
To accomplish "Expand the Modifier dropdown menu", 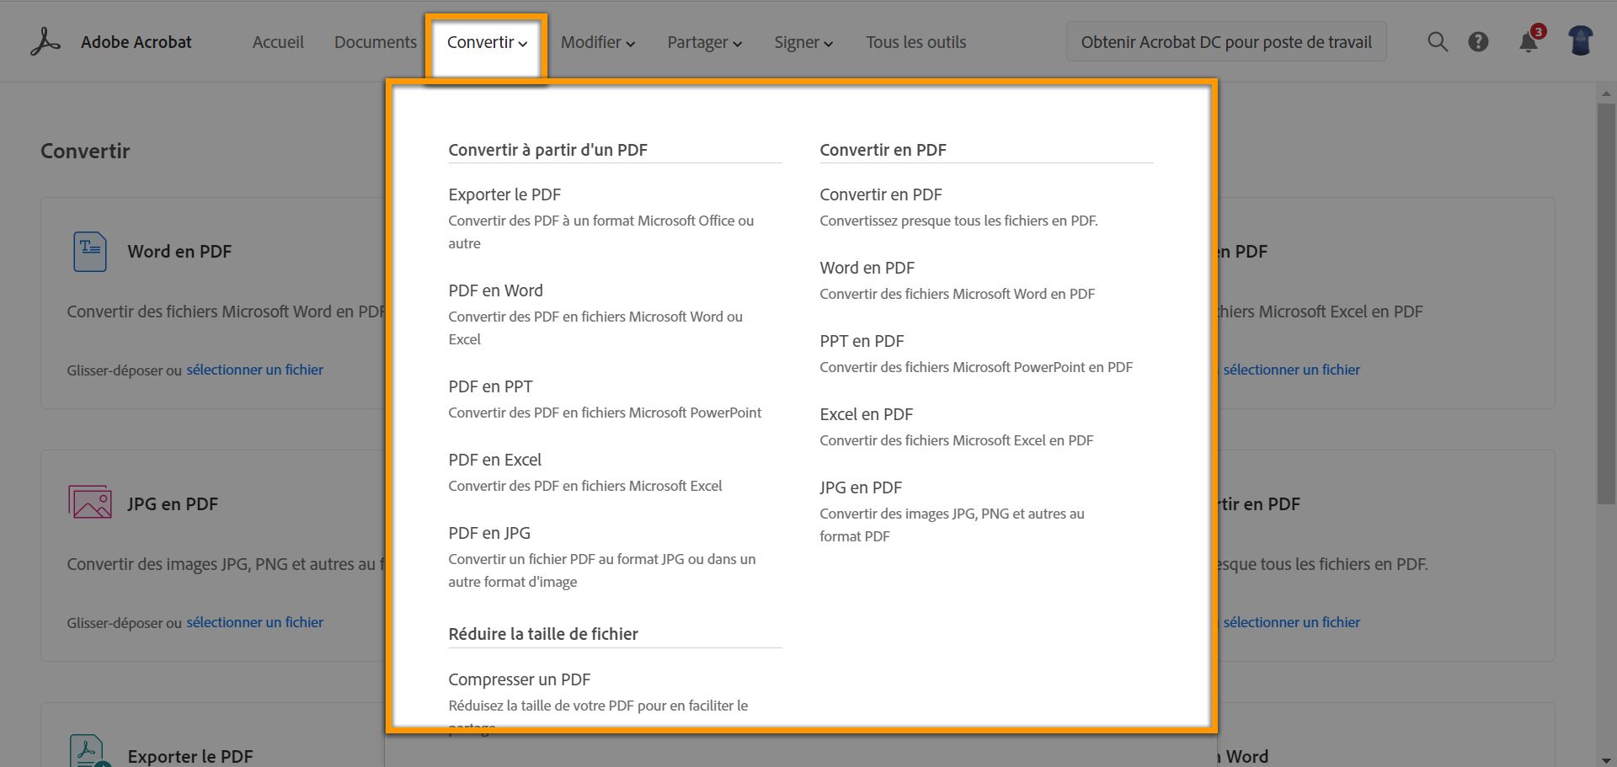I will coord(598,43).
